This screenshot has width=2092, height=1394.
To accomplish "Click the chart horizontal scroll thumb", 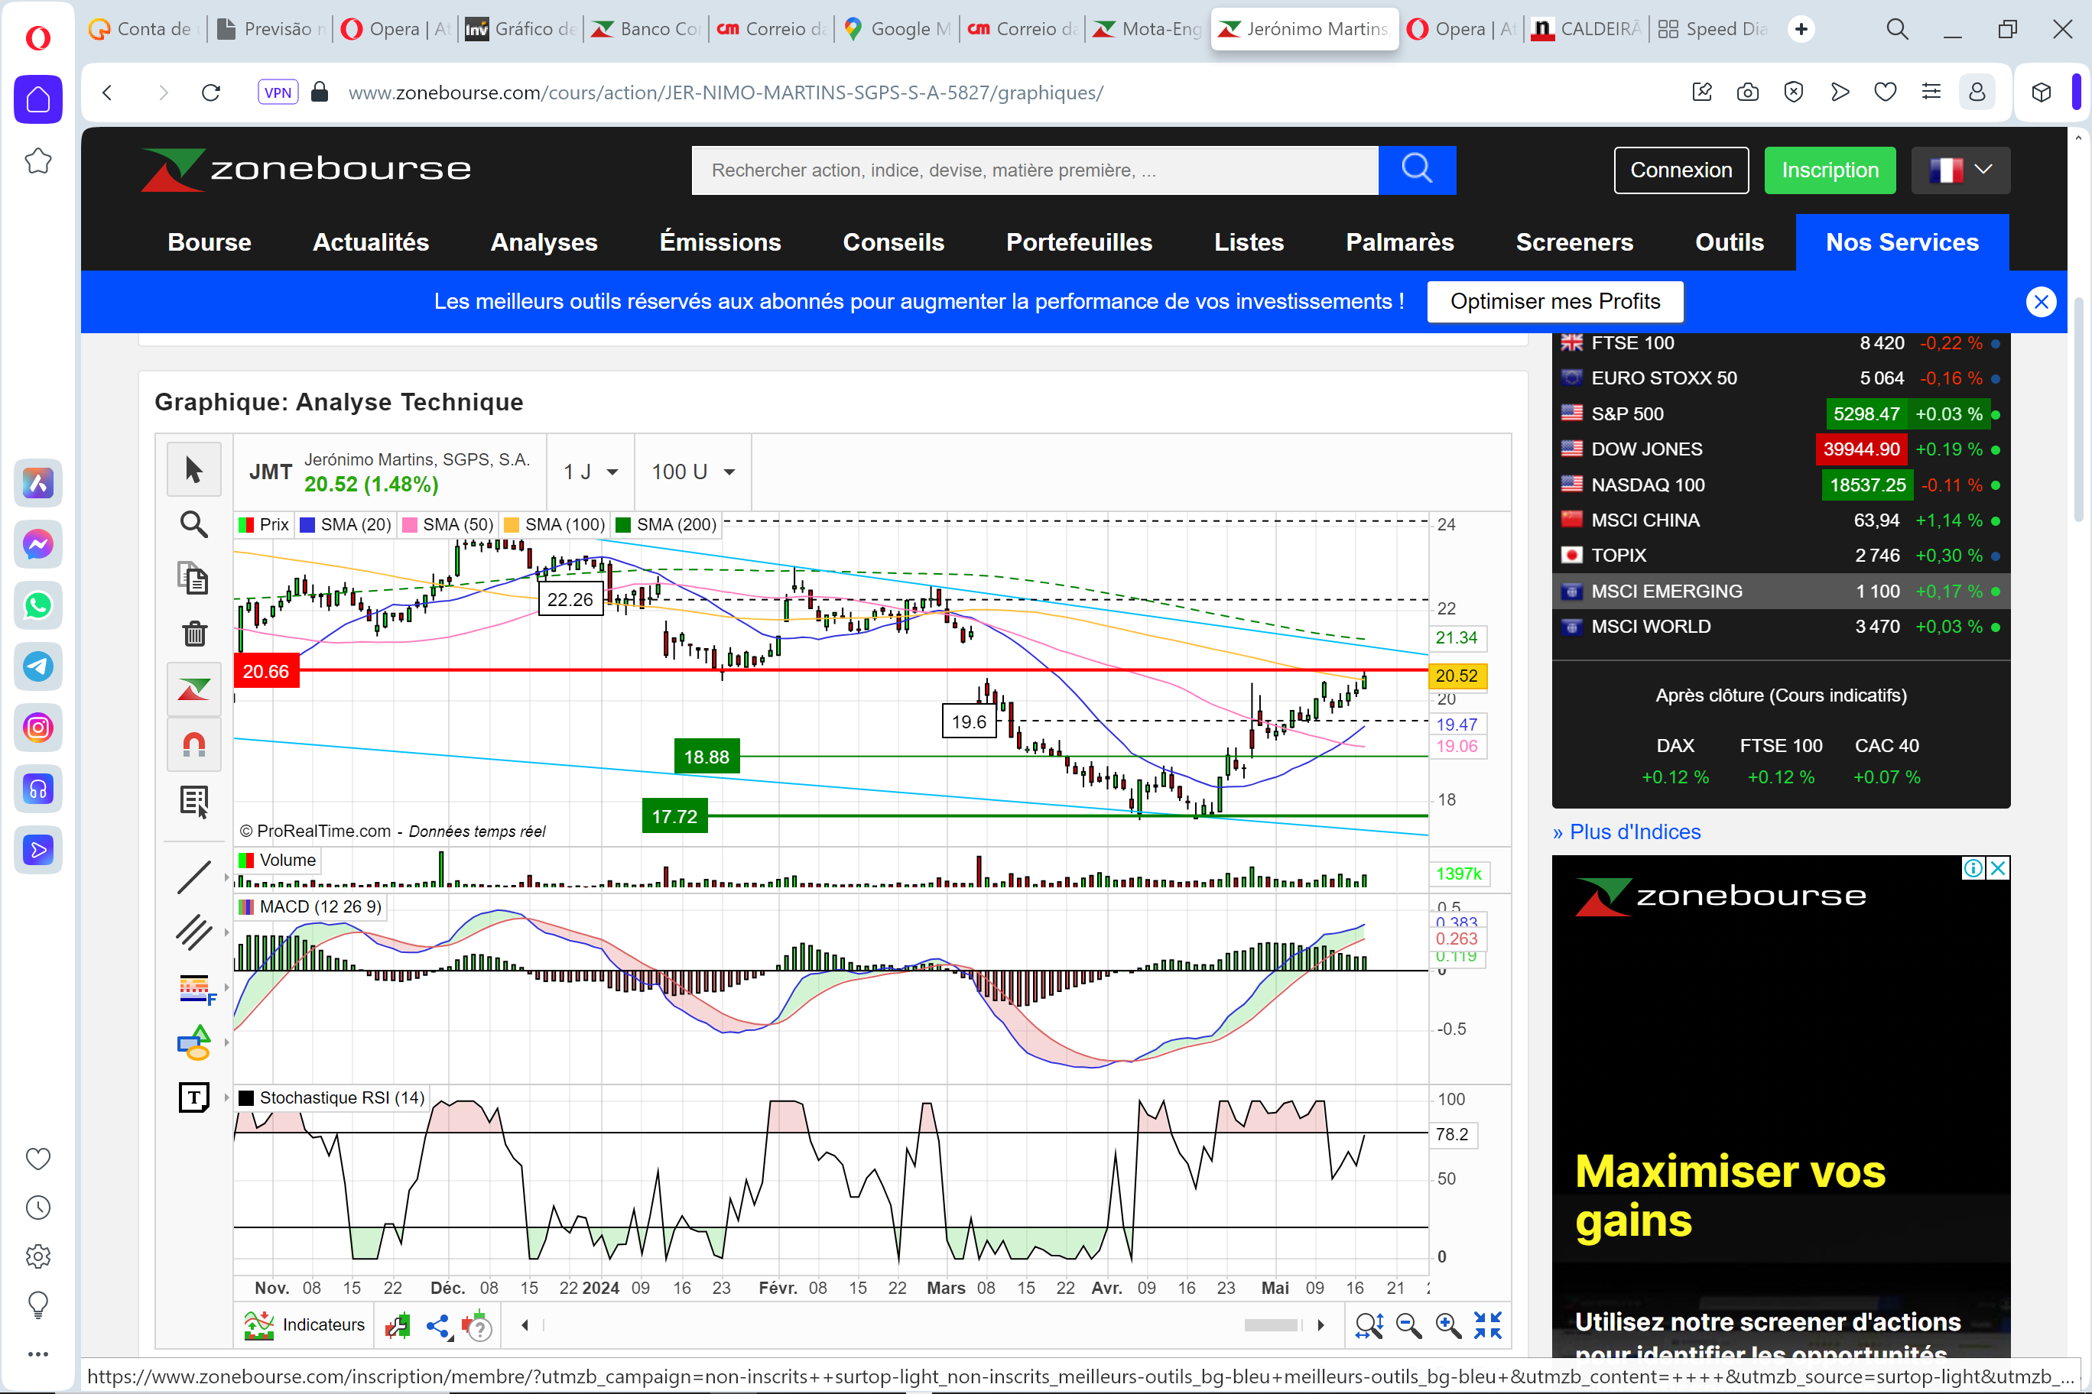I will (1270, 1325).
